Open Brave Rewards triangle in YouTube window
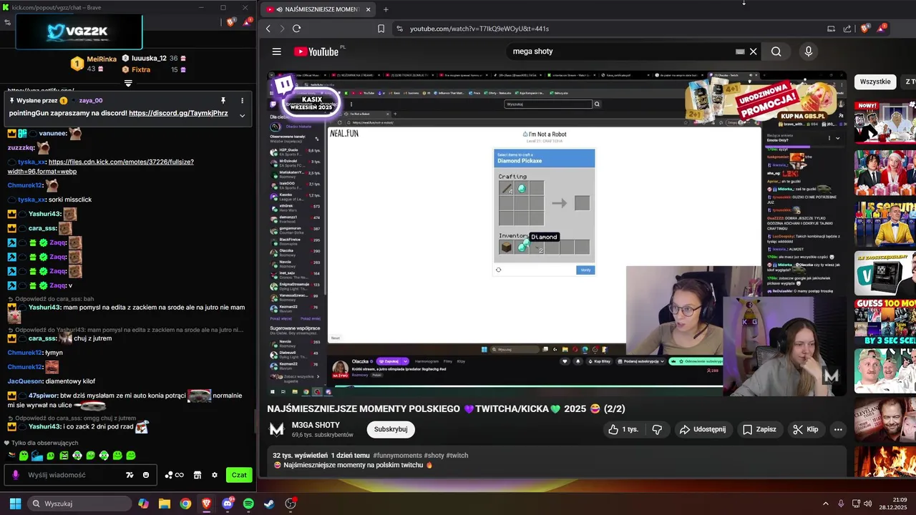Viewport: 916px width, 515px height. pyautogui.click(x=881, y=29)
